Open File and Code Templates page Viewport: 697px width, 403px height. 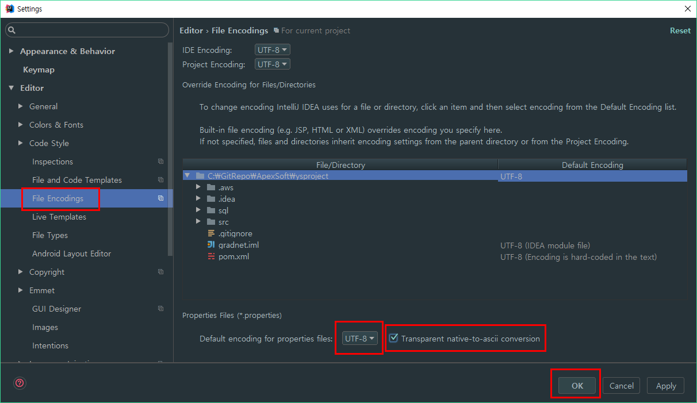(77, 180)
